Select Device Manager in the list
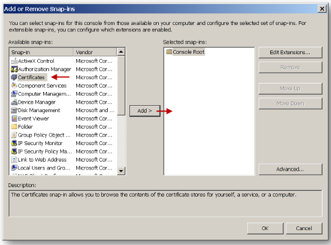The image size is (331, 245). 37,102
